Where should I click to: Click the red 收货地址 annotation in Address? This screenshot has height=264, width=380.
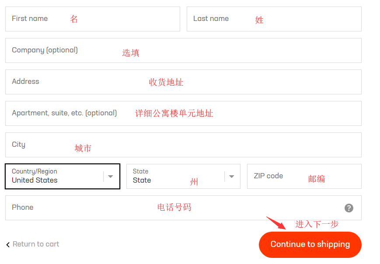click(x=166, y=82)
